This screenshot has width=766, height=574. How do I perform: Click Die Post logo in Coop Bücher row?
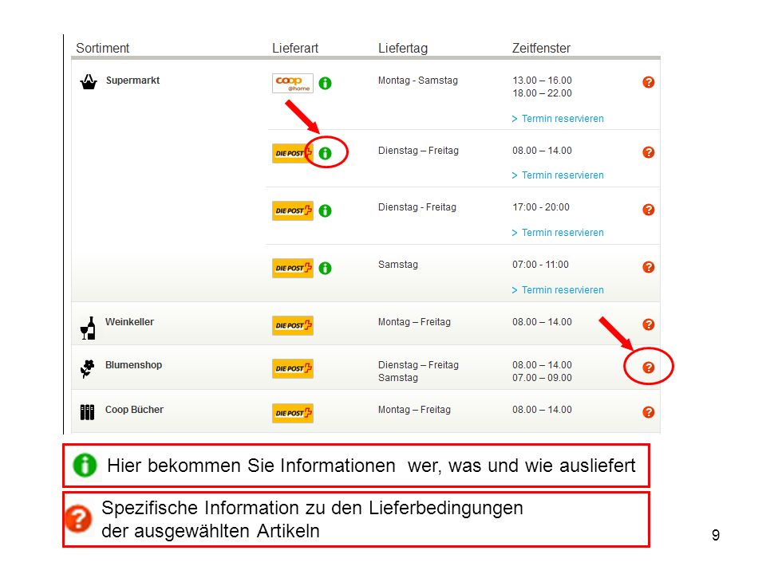(293, 413)
